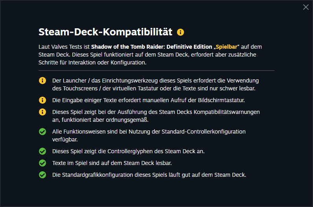This screenshot has width=313, height=207.
Task: Close the Steam Deck compatibility dialog
Action: 306,7
